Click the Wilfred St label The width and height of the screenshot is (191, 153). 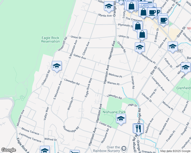[x=50, y=139]
